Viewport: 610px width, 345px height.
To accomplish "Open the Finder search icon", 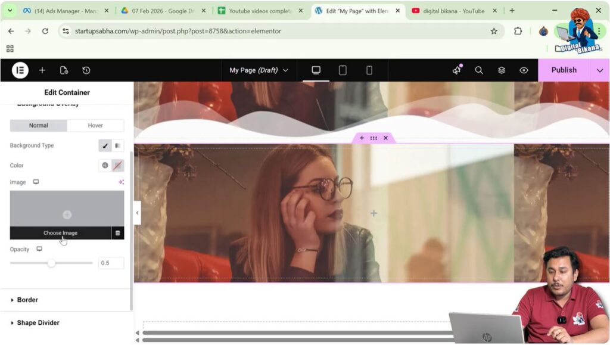I will pos(479,70).
